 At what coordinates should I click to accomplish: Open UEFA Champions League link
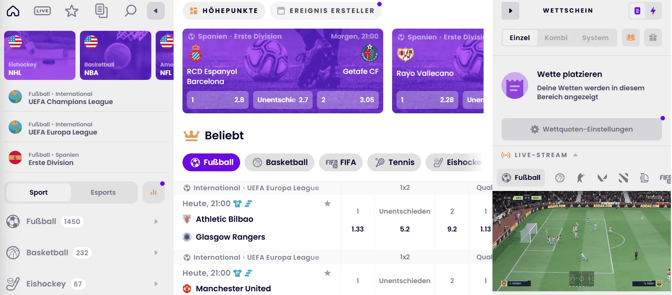[71, 101]
